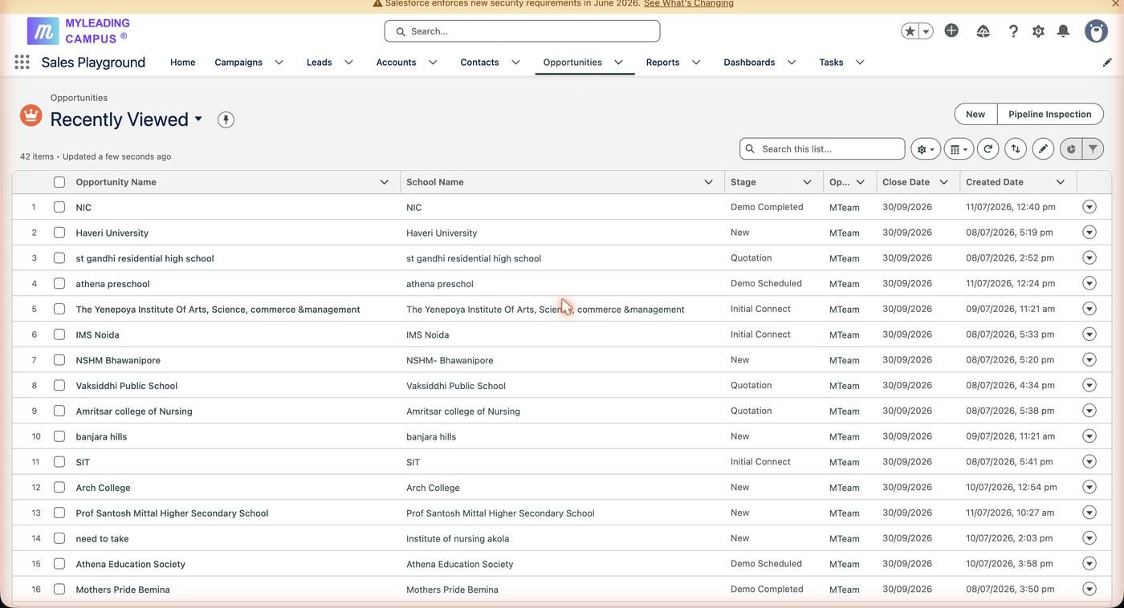Open School Name column menu chevron
Image resolution: width=1124 pixels, height=608 pixels.
tap(708, 182)
